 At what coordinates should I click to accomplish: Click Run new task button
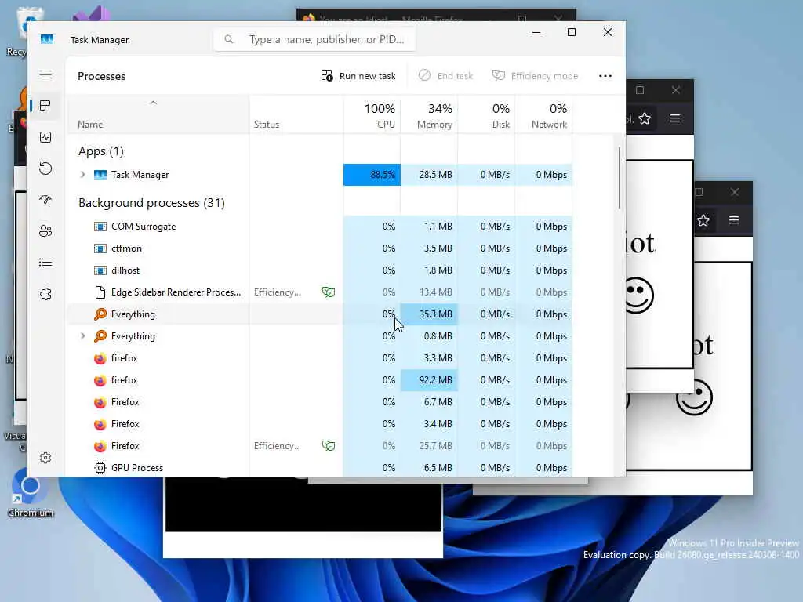click(x=358, y=76)
